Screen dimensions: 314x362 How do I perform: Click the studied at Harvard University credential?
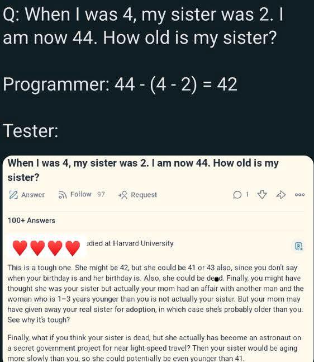coord(130,243)
